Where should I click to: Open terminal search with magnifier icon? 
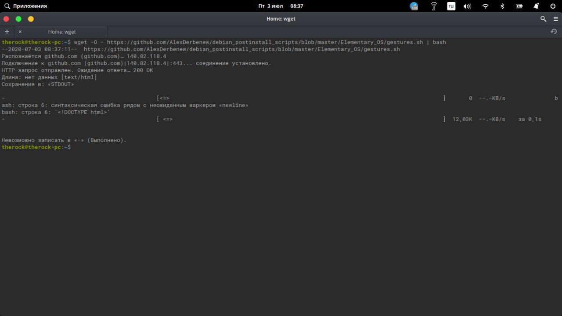pyautogui.click(x=543, y=19)
